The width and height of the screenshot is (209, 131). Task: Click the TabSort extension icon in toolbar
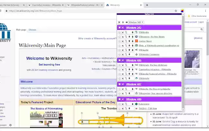coord(182,11)
